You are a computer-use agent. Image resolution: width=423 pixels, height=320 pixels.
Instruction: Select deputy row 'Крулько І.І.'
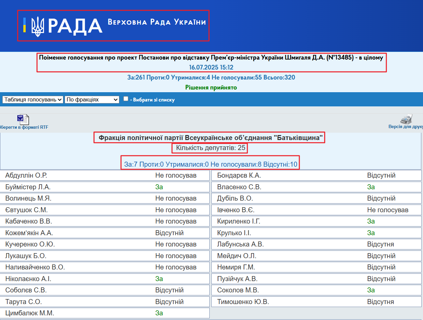pos(317,233)
